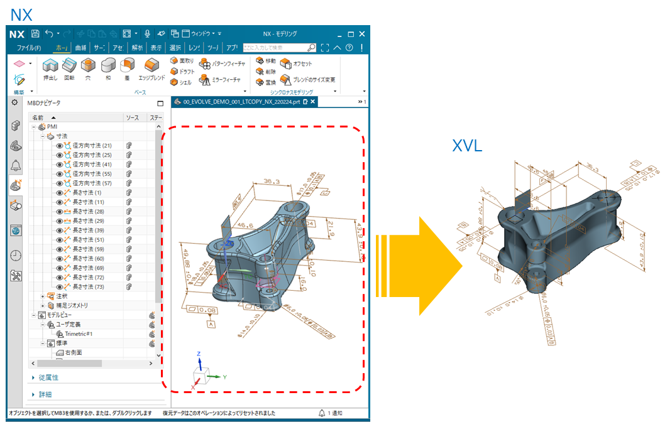Click the Undo arrow icon
The image size is (672, 422).
pyautogui.click(x=49, y=34)
